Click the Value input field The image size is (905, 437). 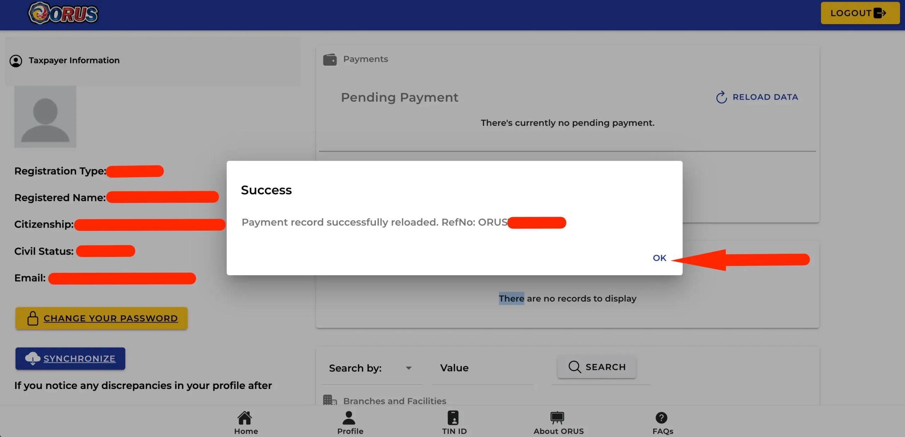pyautogui.click(x=483, y=368)
